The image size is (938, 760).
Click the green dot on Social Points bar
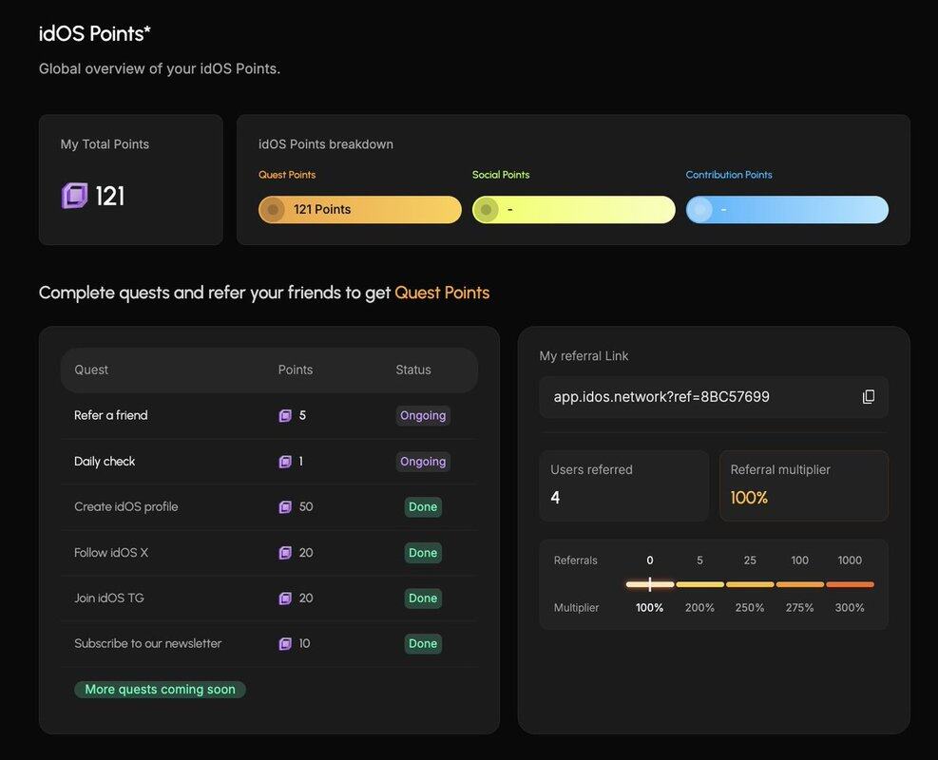point(487,210)
